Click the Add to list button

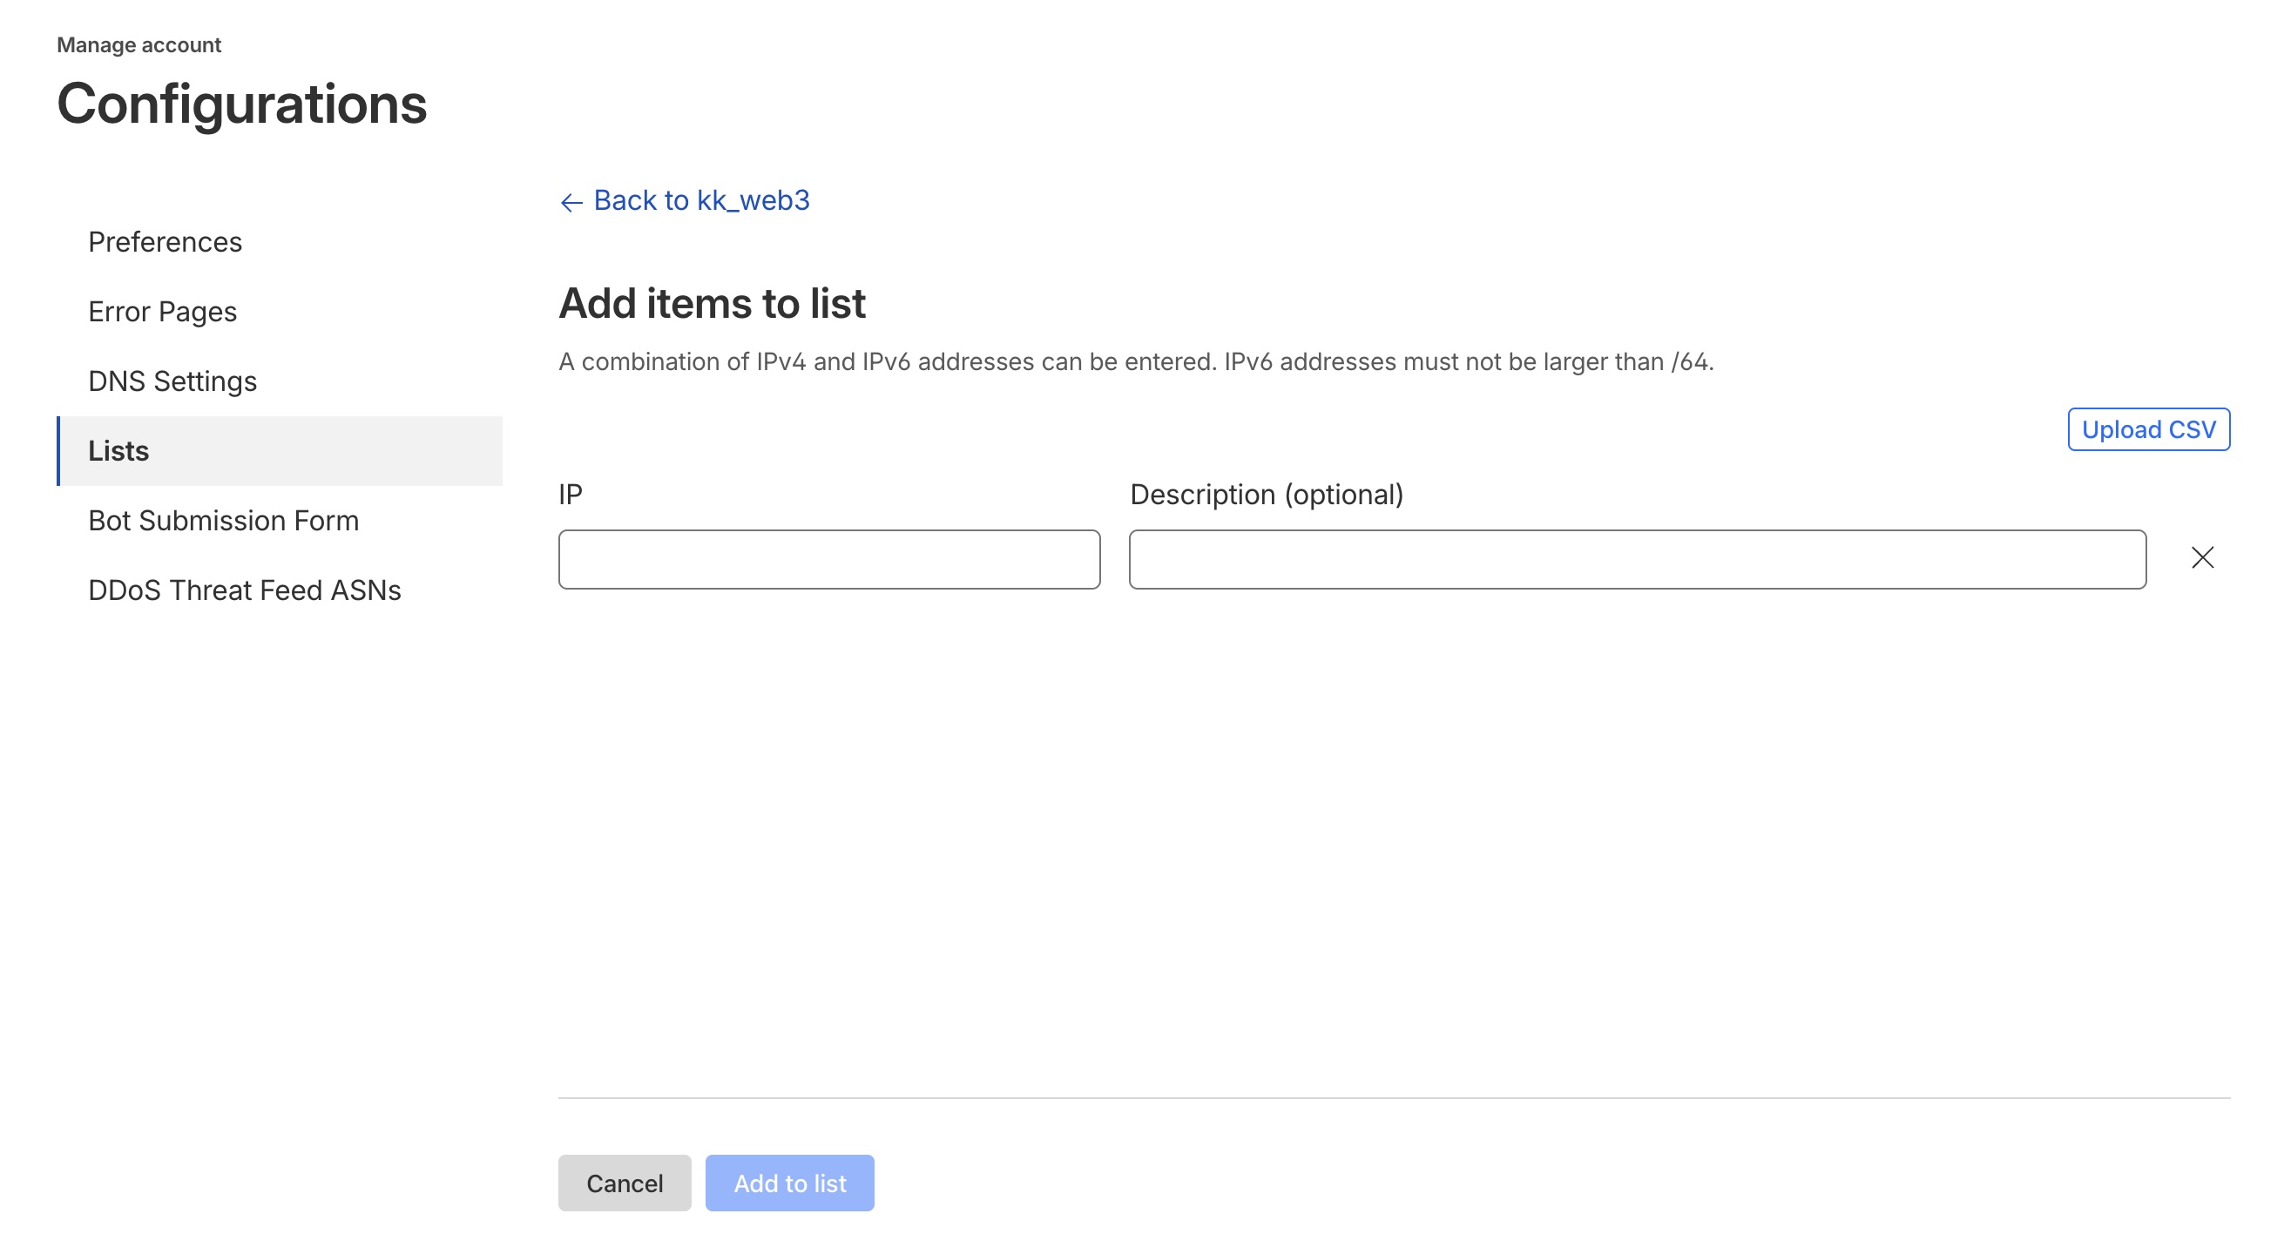tap(789, 1183)
